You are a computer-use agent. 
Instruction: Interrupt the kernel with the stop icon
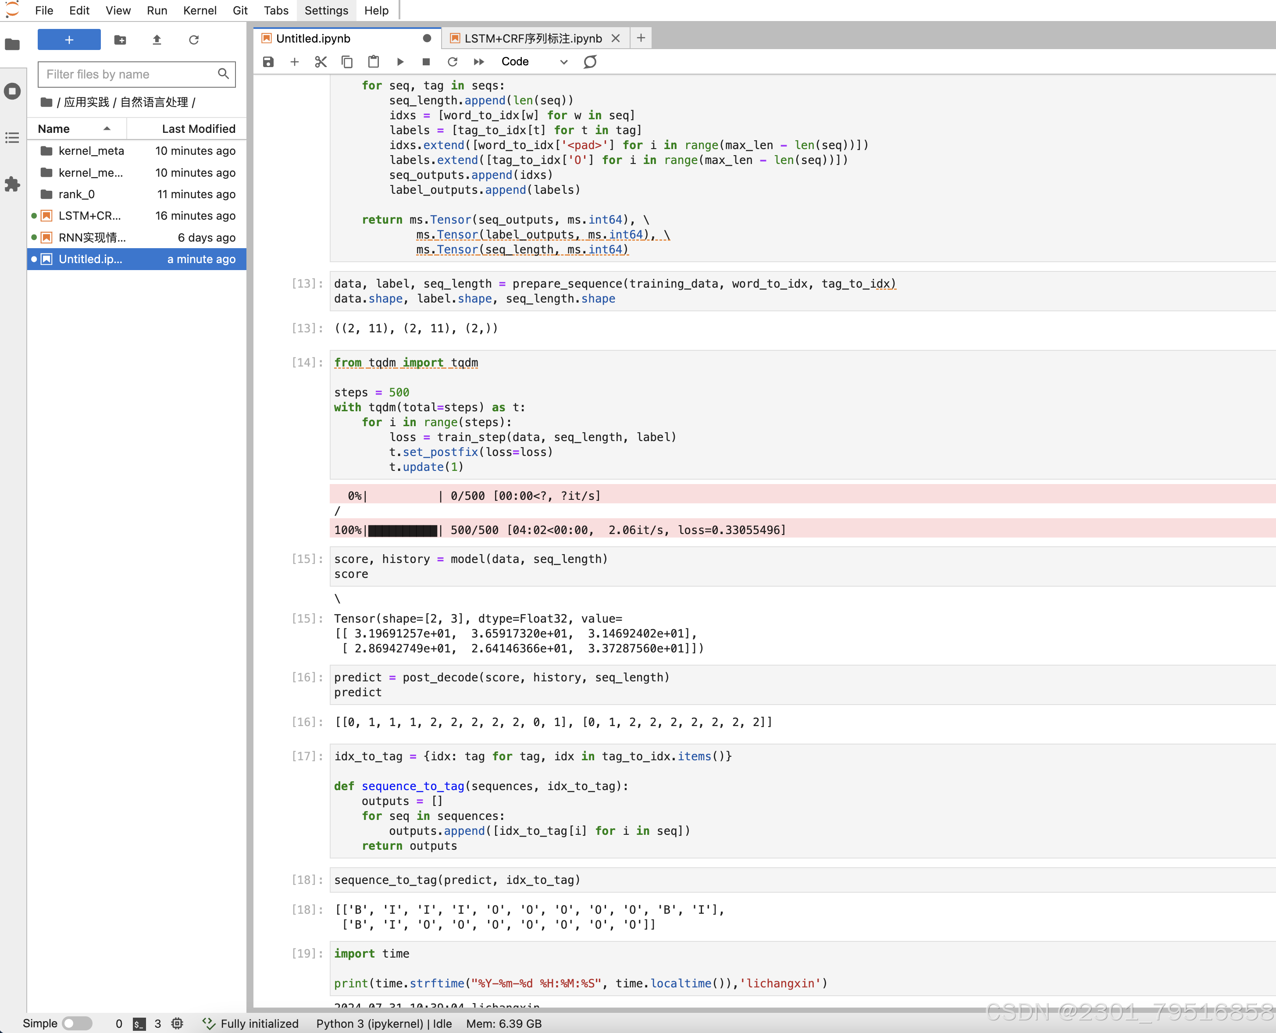[426, 62]
